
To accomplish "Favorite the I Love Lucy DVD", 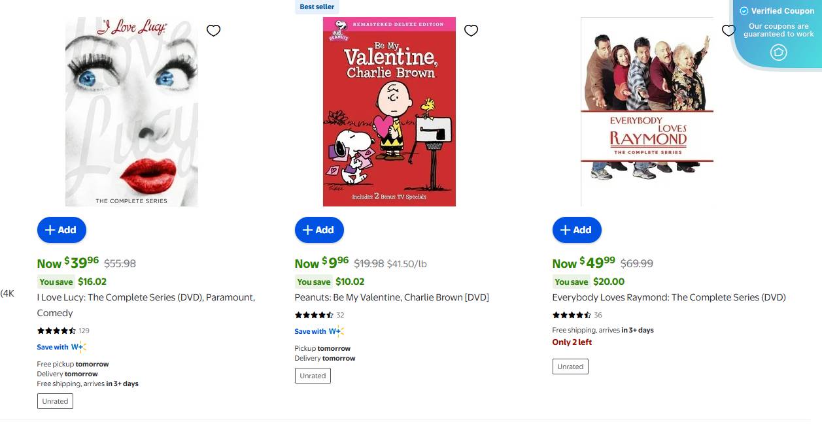I will point(213,30).
